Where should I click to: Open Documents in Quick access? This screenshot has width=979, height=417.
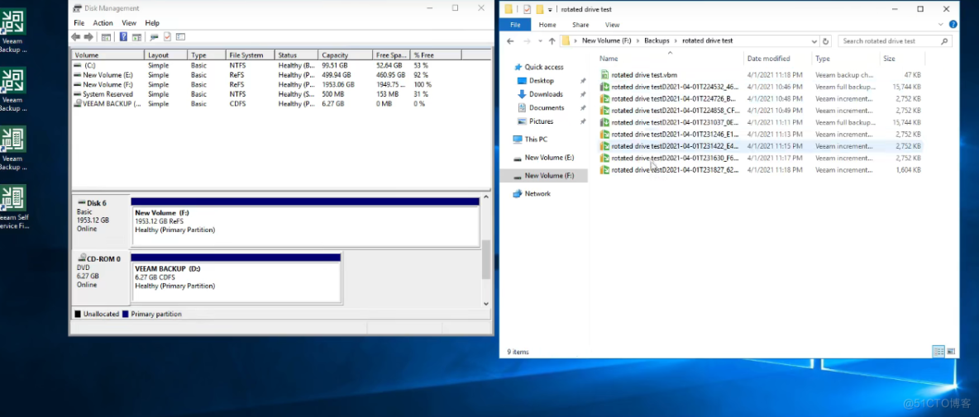tap(547, 108)
